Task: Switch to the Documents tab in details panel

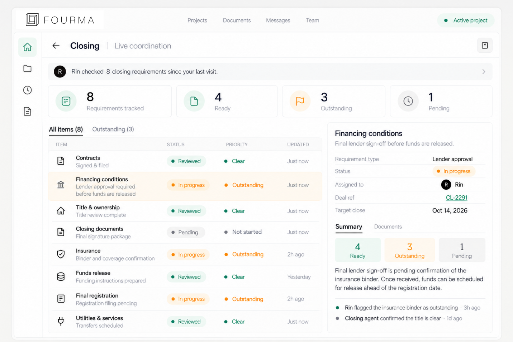Action: pos(388,227)
